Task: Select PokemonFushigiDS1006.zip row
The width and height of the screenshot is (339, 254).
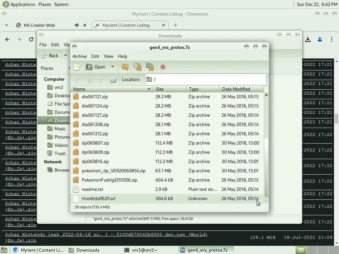Action: (167, 180)
